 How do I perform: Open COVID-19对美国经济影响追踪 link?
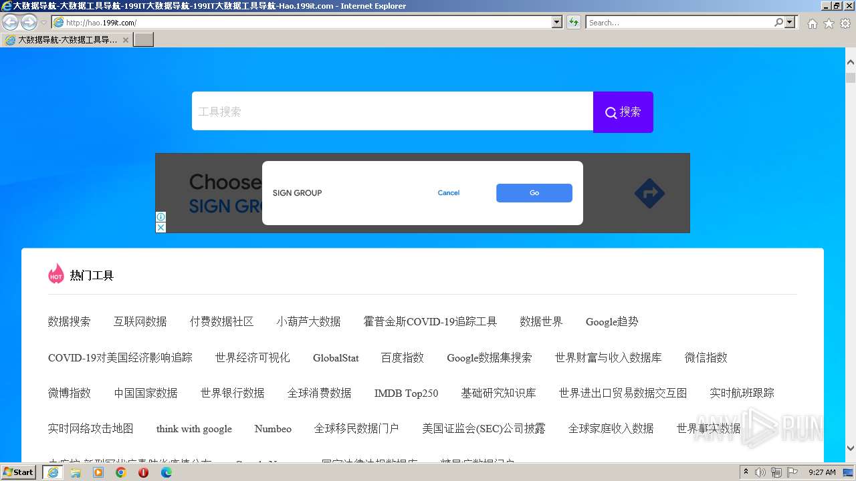[120, 357]
